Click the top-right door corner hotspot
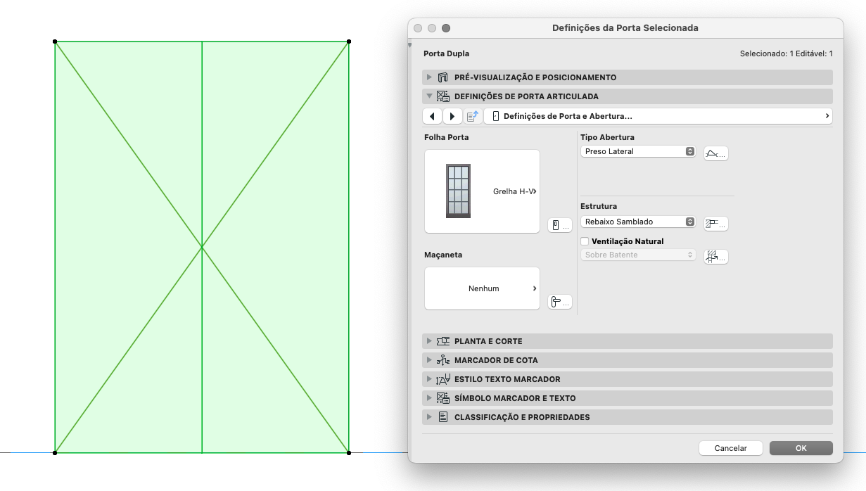This screenshot has width=866, height=491. click(x=349, y=42)
